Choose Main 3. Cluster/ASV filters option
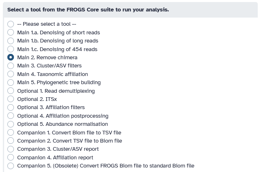This screenshot has width=259, height=172. click(11, 66)
